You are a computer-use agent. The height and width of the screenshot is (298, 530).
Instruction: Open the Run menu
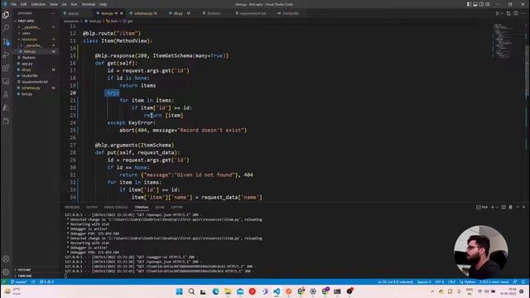pyautogui.click(x=74, y=4)
